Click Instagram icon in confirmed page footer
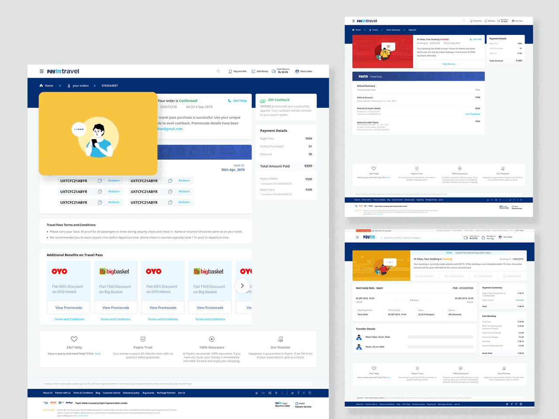 [310, 393]
